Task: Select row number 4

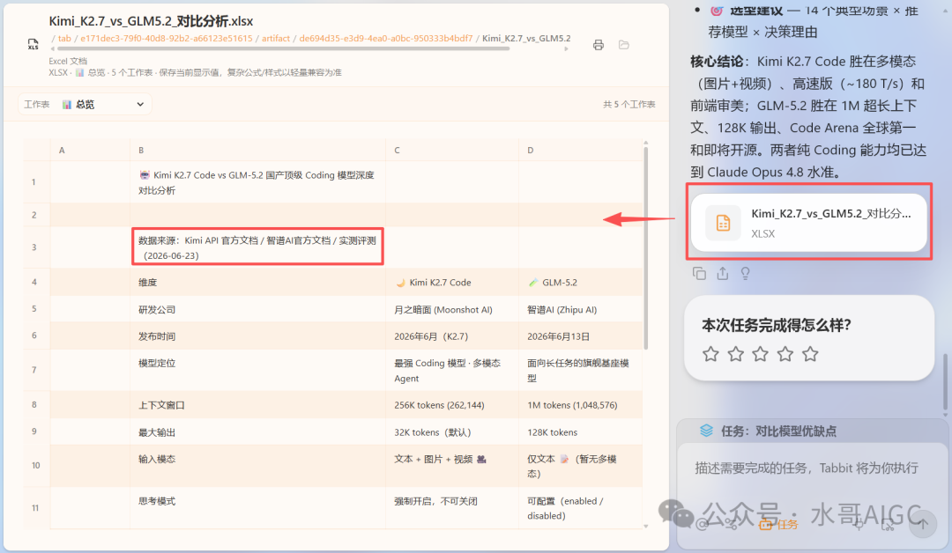Action: click(34, 282)
